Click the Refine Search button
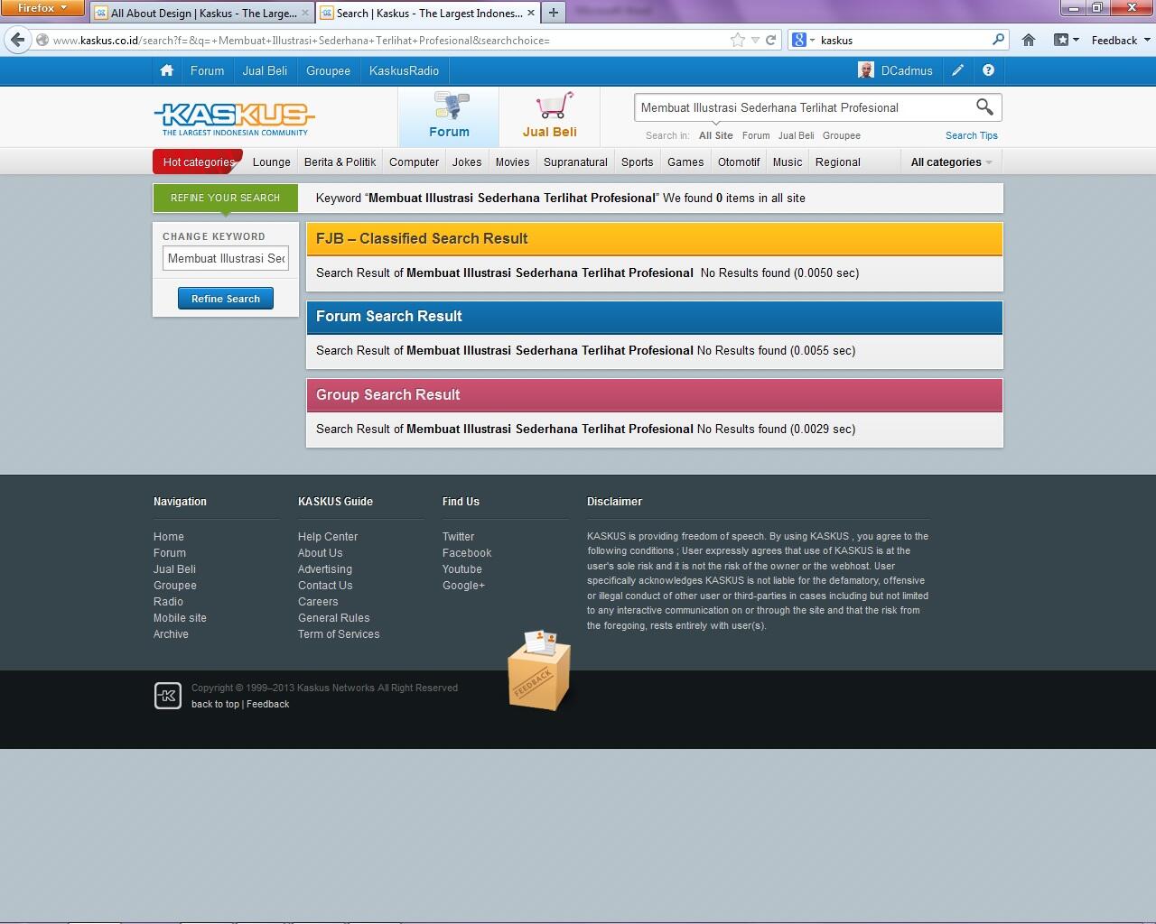Screen dimensions: 1156x924 point(226,299)
